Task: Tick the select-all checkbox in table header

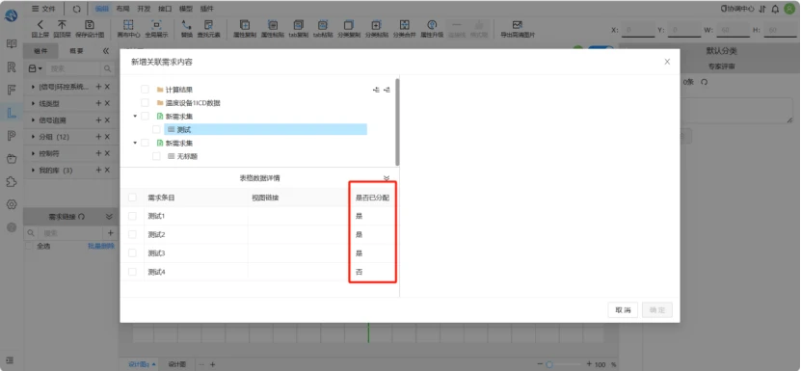Action: coord(132,198)
